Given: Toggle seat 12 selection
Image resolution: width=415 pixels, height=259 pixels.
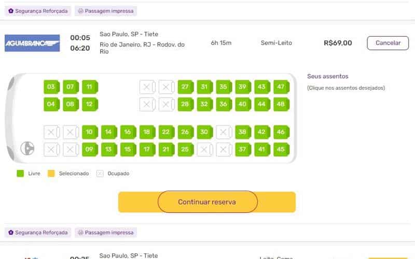Looking at the screenshot, I should [x=90, y=104].
